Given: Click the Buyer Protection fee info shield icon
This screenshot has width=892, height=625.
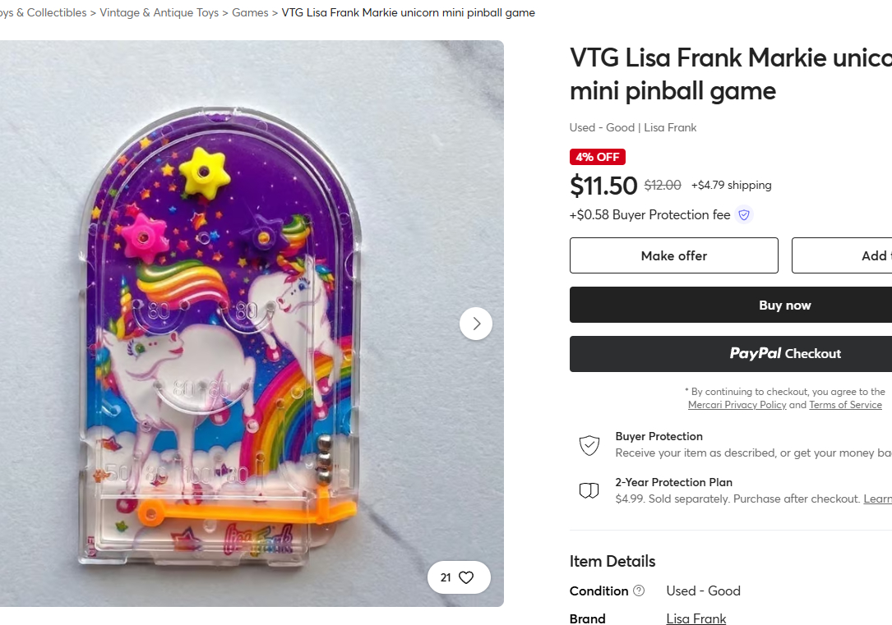Looking at the screenshot, I should [x=744, y=215].
